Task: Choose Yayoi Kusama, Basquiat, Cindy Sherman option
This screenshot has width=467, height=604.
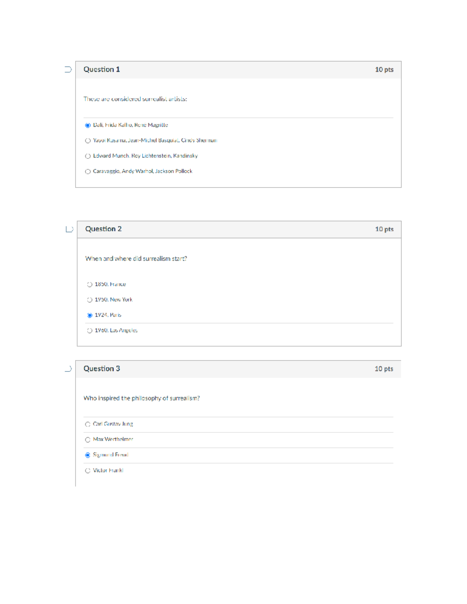Action: click(88, 141)
